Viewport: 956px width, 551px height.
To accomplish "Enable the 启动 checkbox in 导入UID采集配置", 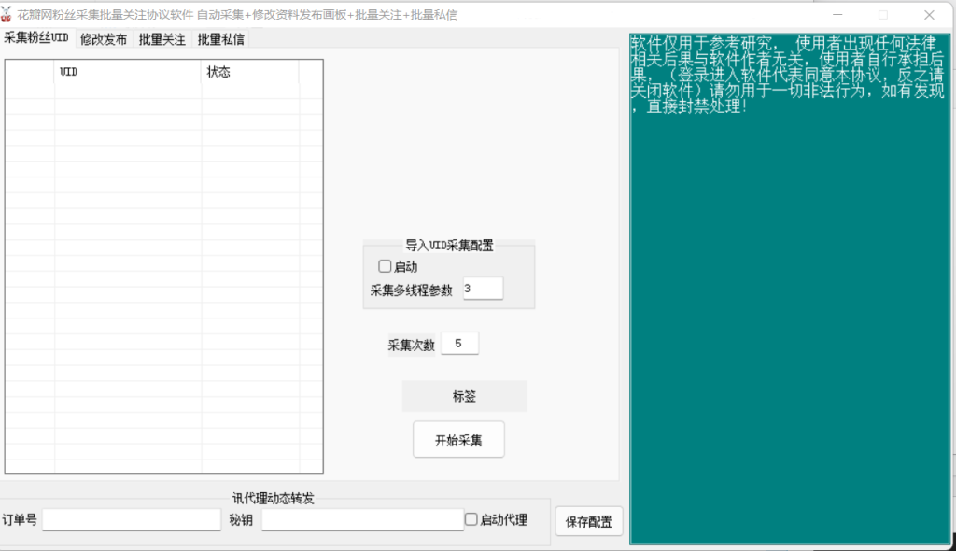I will [385, 267].
